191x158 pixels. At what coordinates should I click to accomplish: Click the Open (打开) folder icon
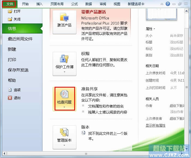tap(10, 11)
